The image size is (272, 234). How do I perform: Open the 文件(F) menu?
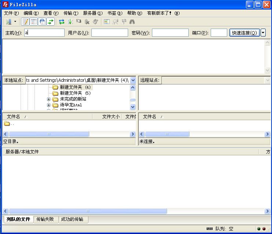[11, 13]
